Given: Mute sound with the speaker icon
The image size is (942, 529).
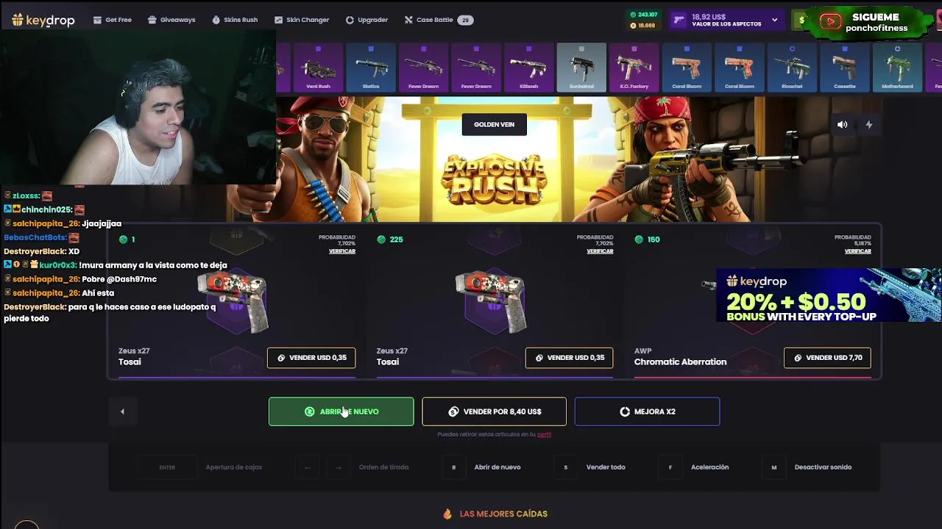Looking at the screenshot, I should coord(842,125).
